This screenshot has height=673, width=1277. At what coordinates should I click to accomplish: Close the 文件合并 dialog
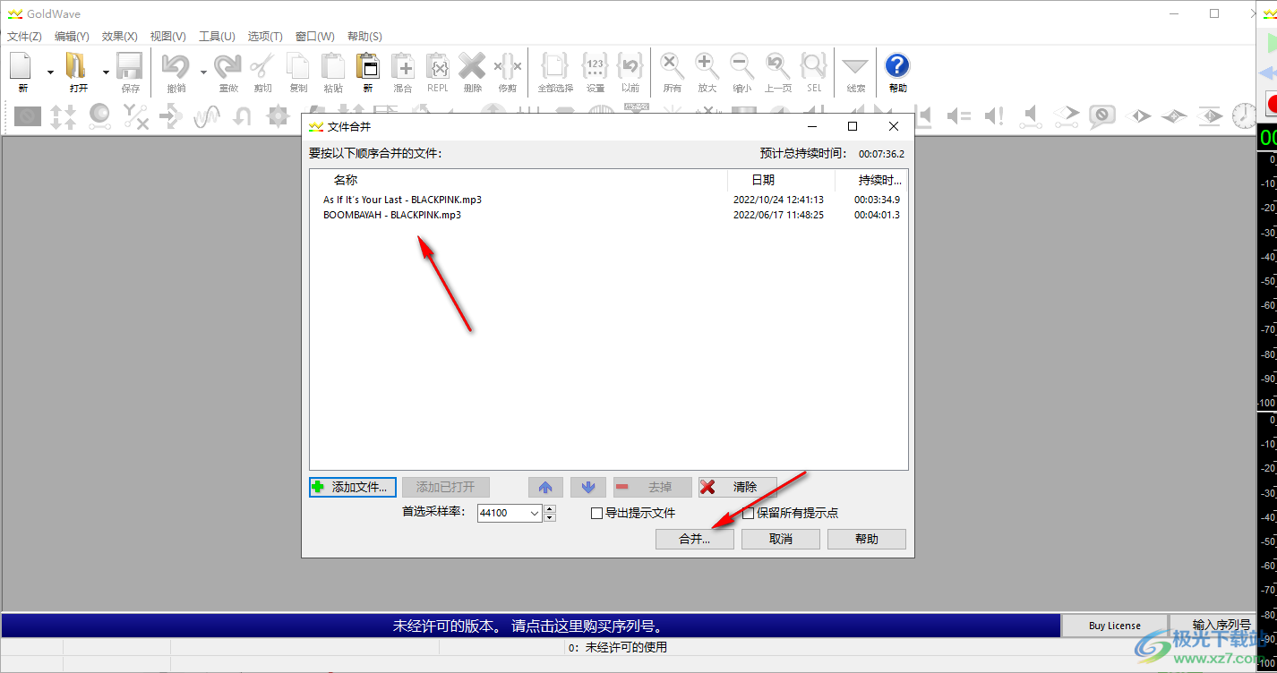pos(893,126)
